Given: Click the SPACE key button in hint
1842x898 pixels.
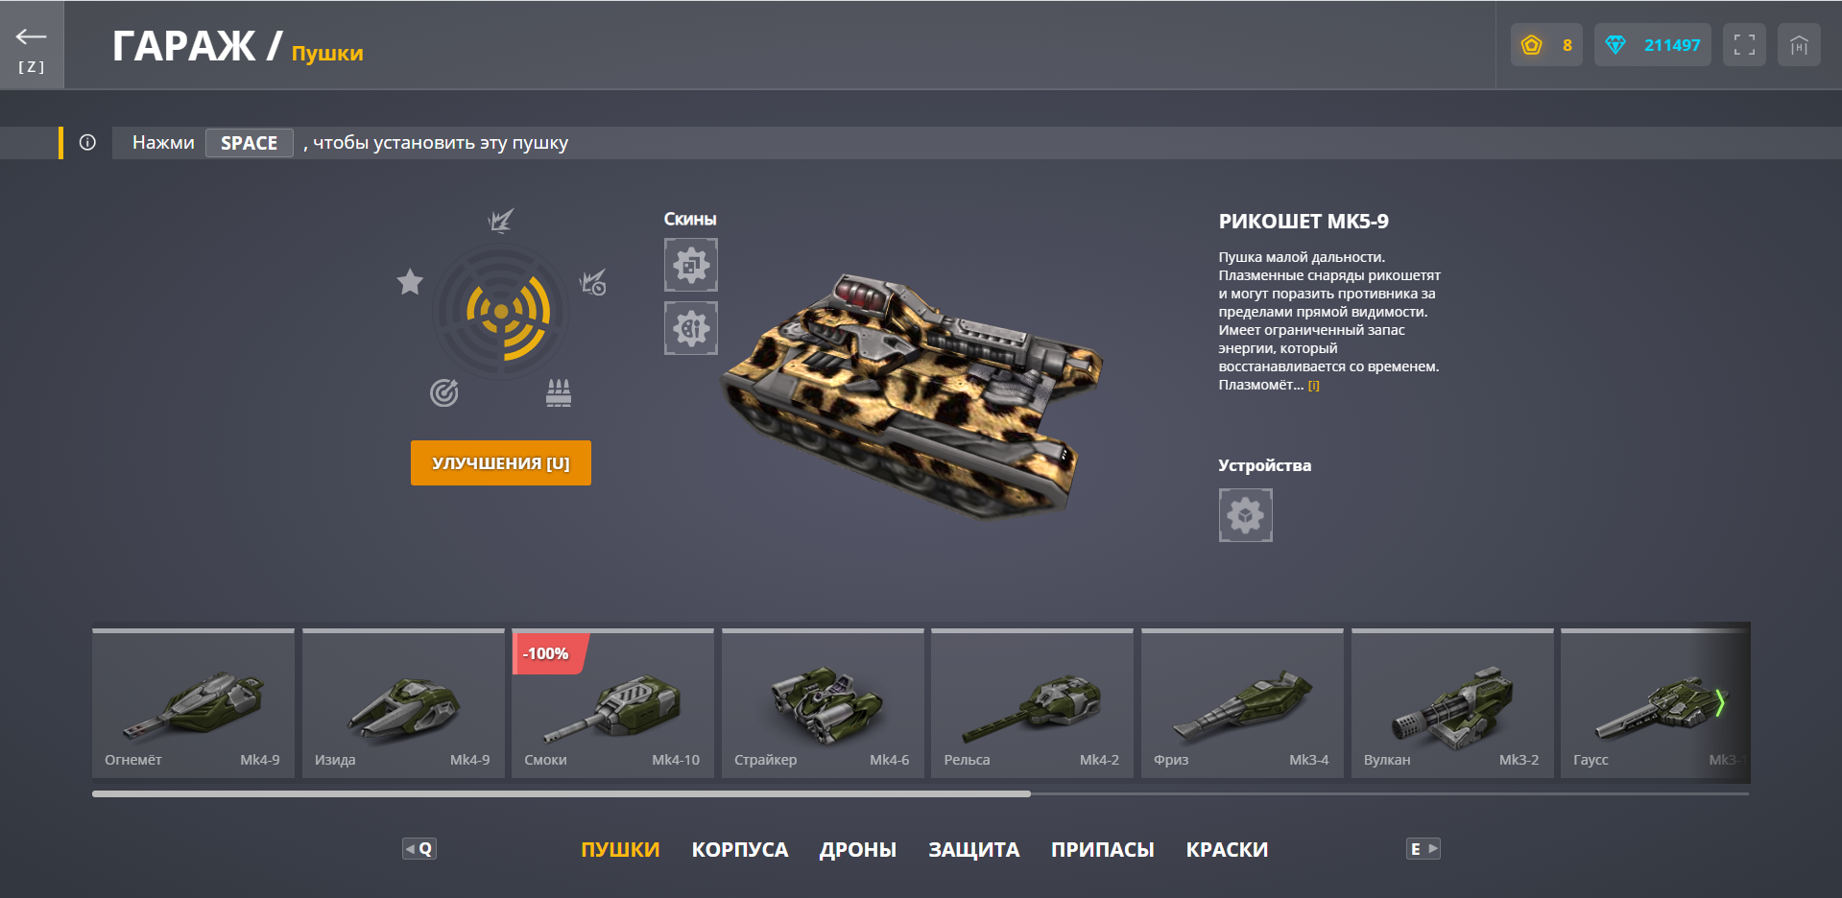Looking at the screenshot, I should tap(250, 143).
